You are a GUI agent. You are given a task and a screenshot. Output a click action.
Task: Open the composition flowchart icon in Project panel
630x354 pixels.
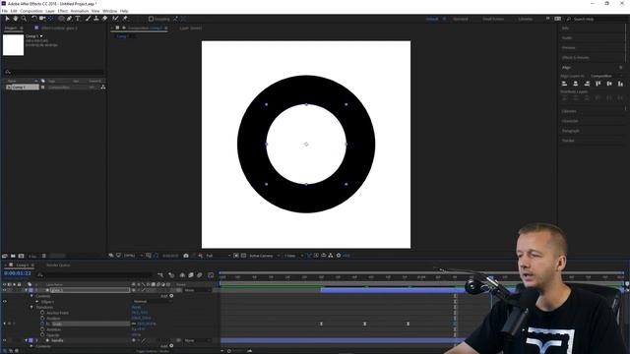tap(102, 88)
